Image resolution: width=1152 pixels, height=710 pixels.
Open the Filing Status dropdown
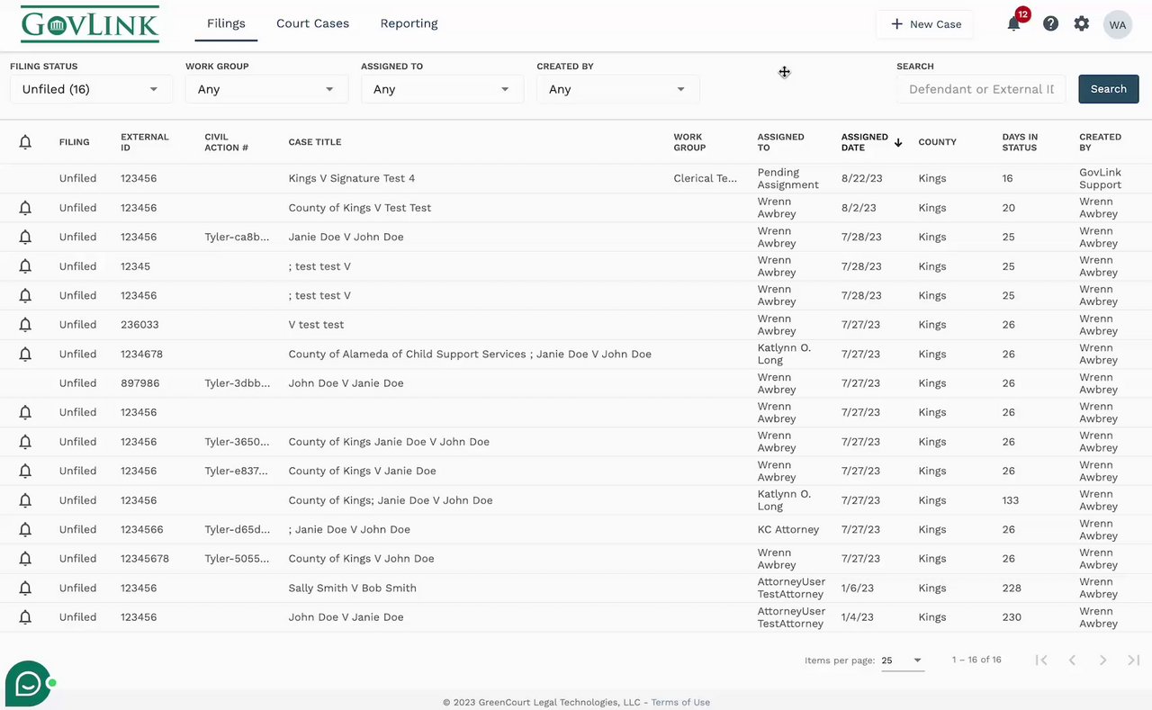(x=91, y=89)
